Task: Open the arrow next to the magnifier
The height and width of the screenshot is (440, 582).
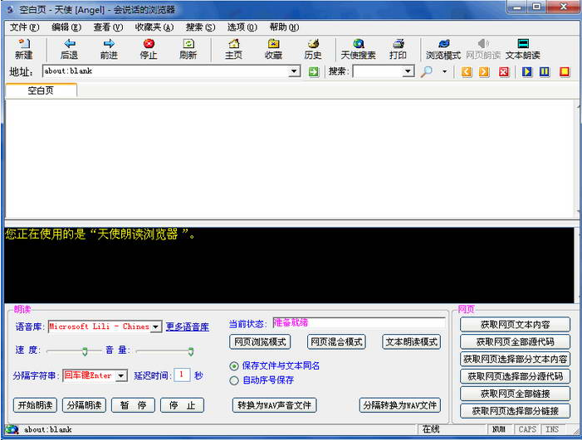Action: pyautogui.click(x=444, y=71)
